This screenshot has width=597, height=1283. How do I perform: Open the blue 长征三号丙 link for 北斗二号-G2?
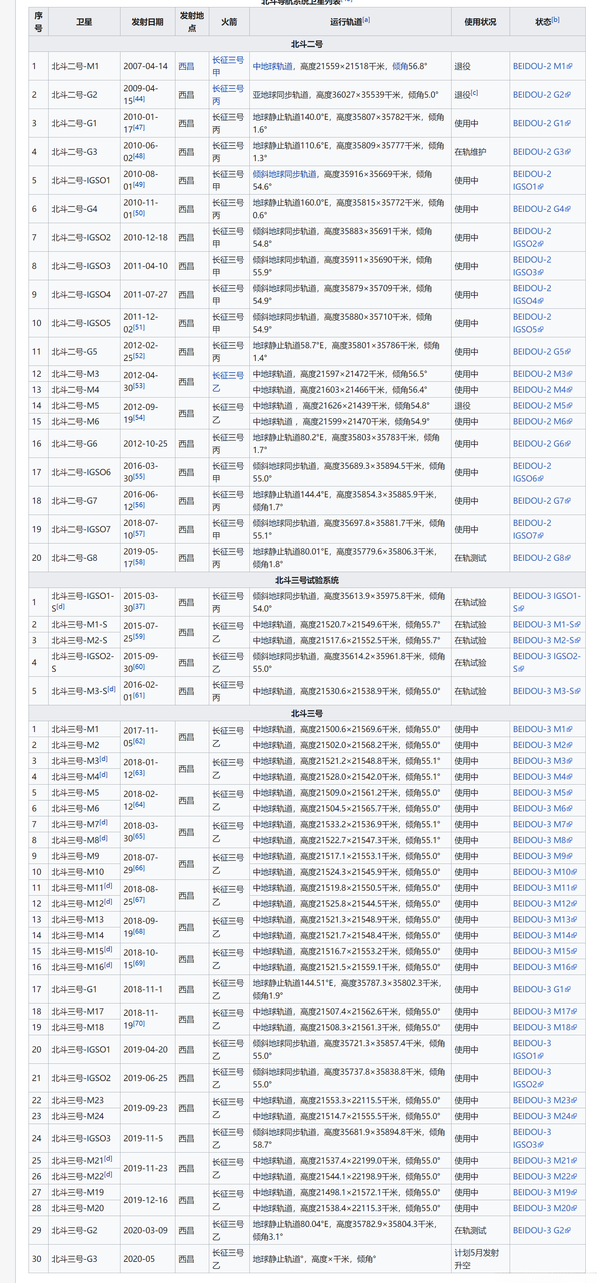click(228, 94)
